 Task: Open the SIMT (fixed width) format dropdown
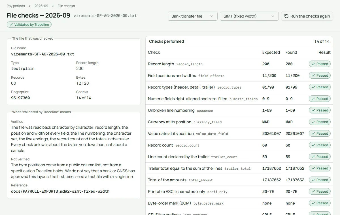249,16
